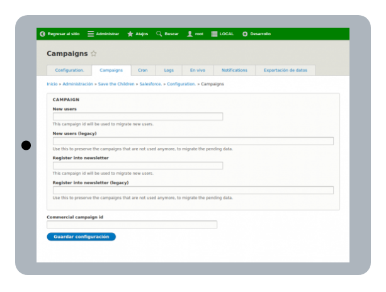
Task: Focus the New users (legacy) input field
Action: [x=193, y=141]
